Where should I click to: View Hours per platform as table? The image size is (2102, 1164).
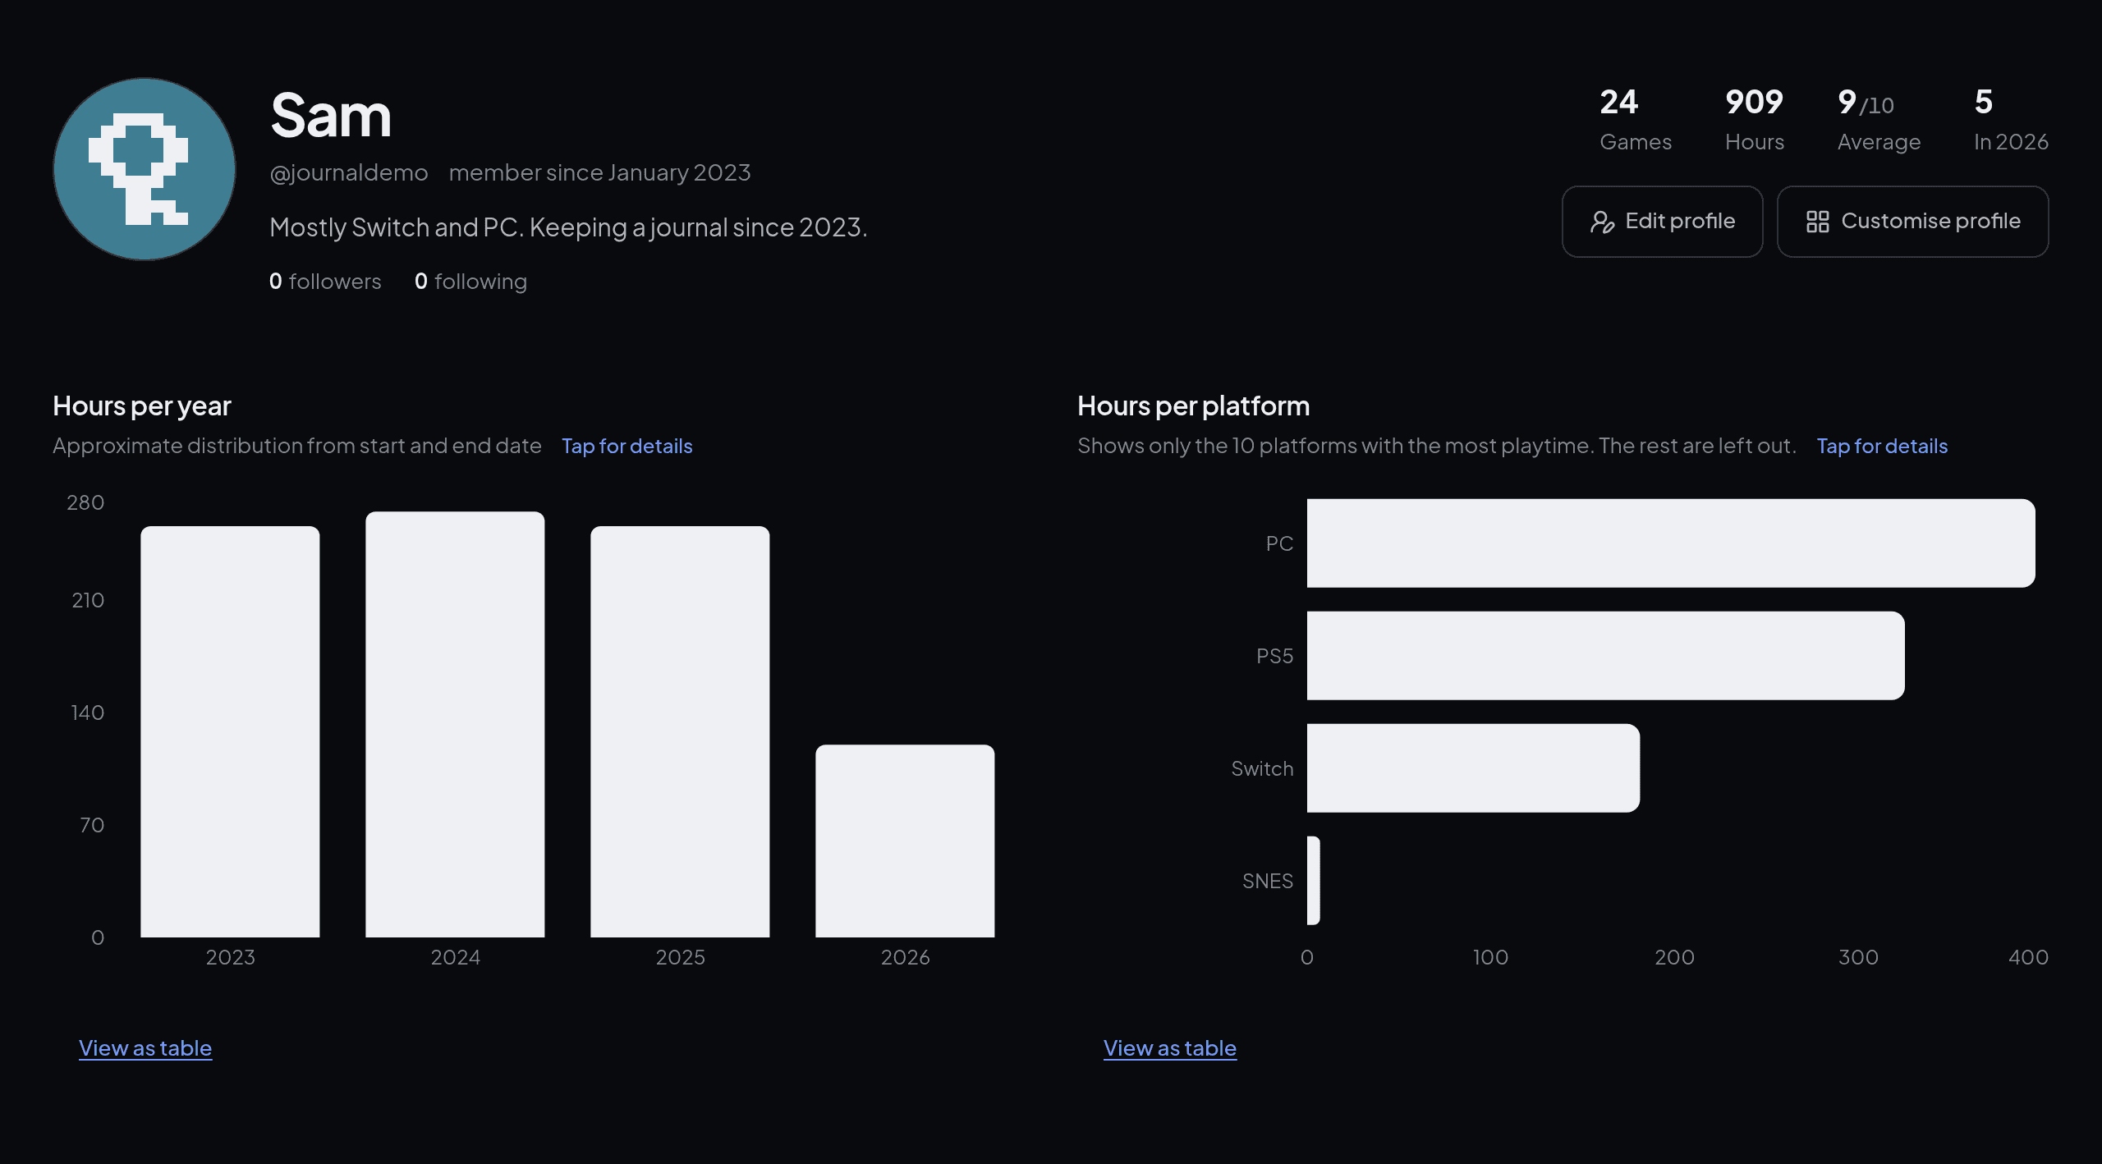pyautogui.click(x=1170, y=1048)
